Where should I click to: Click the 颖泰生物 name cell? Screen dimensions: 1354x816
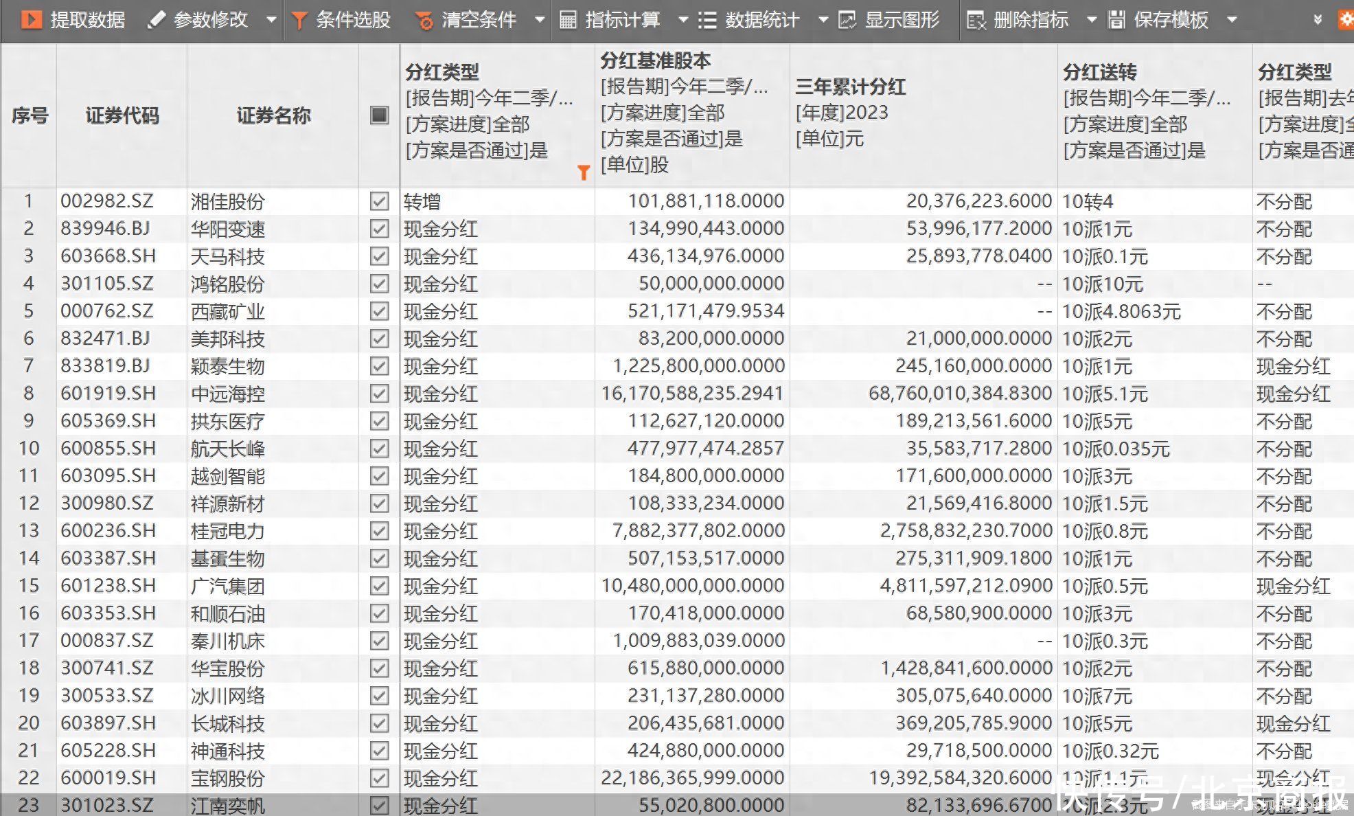[x=228, y=366]
